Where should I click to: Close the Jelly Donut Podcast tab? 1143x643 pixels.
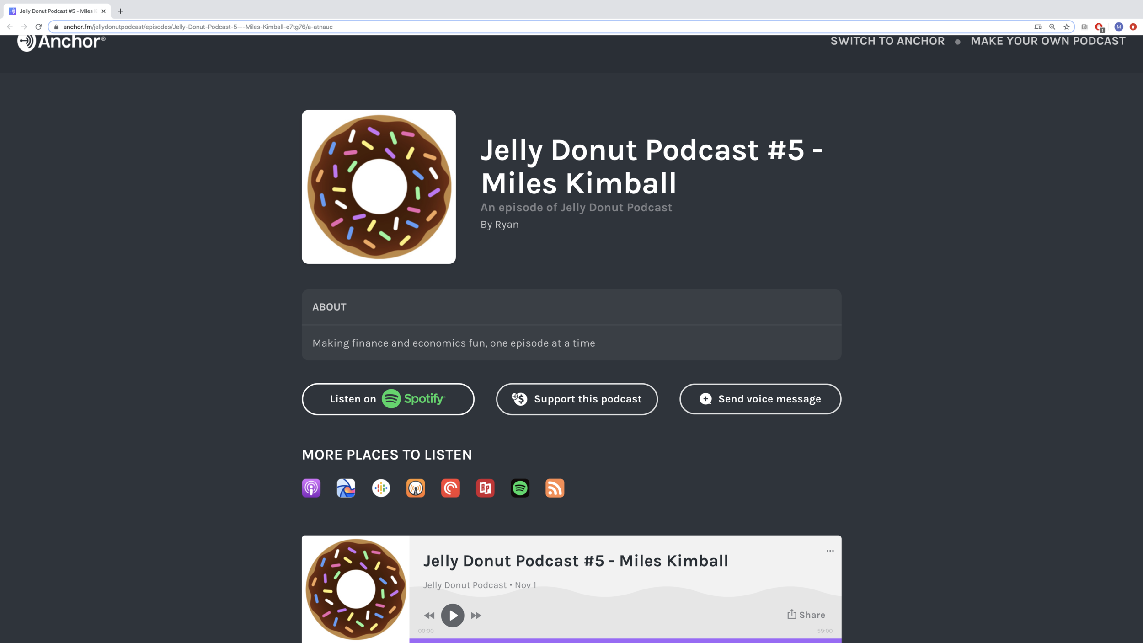(103, 11)
